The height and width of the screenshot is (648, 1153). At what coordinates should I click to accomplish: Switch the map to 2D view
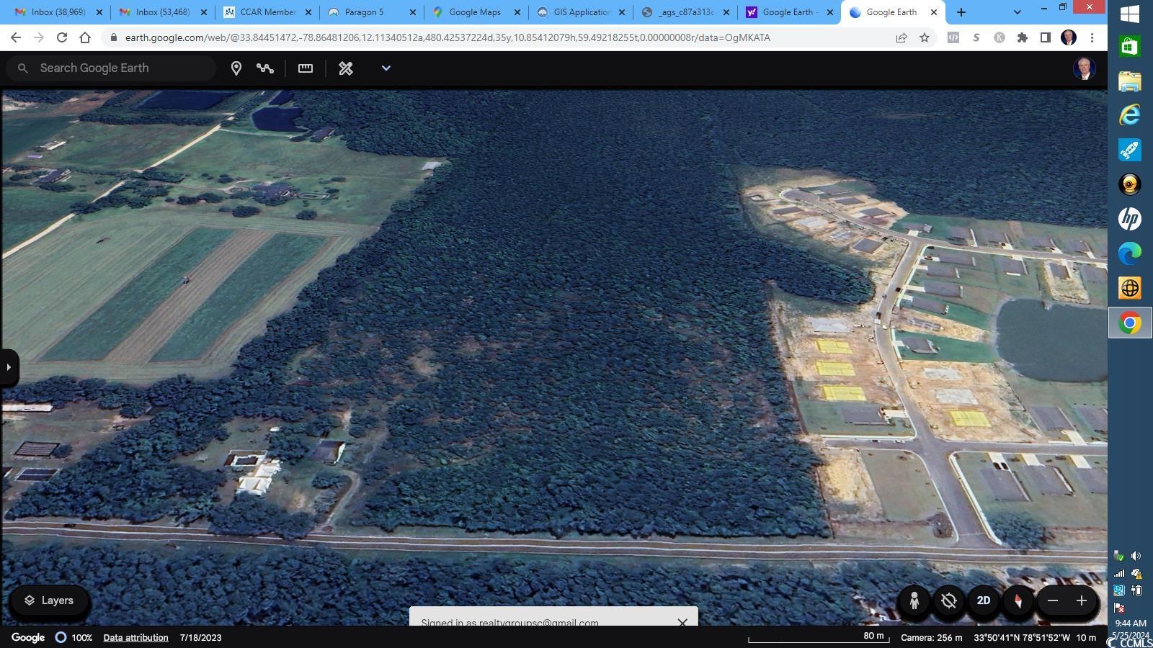[983, 600]
